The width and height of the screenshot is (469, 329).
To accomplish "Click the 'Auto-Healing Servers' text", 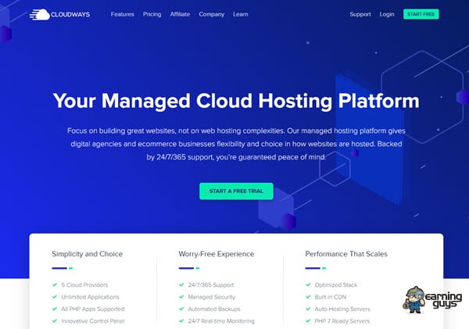I will point(342,309).
